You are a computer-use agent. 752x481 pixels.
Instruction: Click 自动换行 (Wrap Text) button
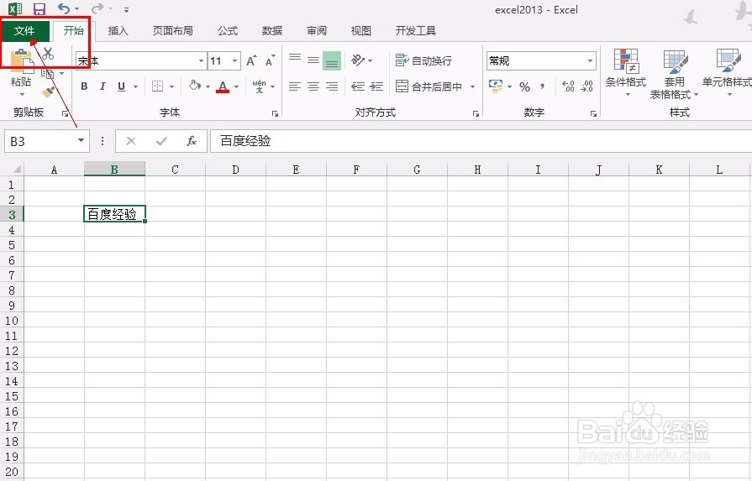[x=423, y=60]
